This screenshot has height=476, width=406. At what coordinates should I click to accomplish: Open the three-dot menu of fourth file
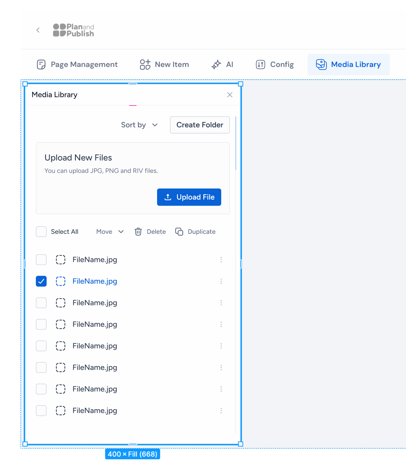(221, 324)
